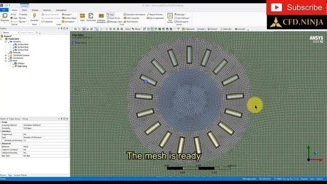Click the YouTube Subscribe button
The image size is (327, 184).
tap(296, 8)
